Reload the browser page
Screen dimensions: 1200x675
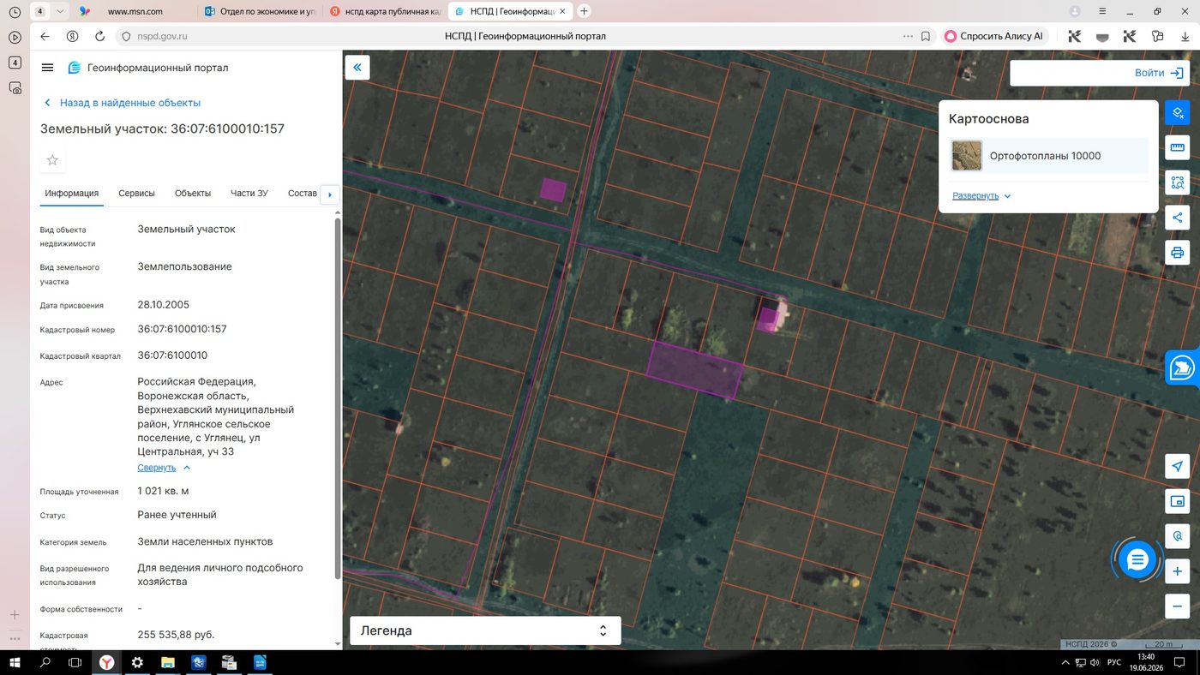click(99, 37)
